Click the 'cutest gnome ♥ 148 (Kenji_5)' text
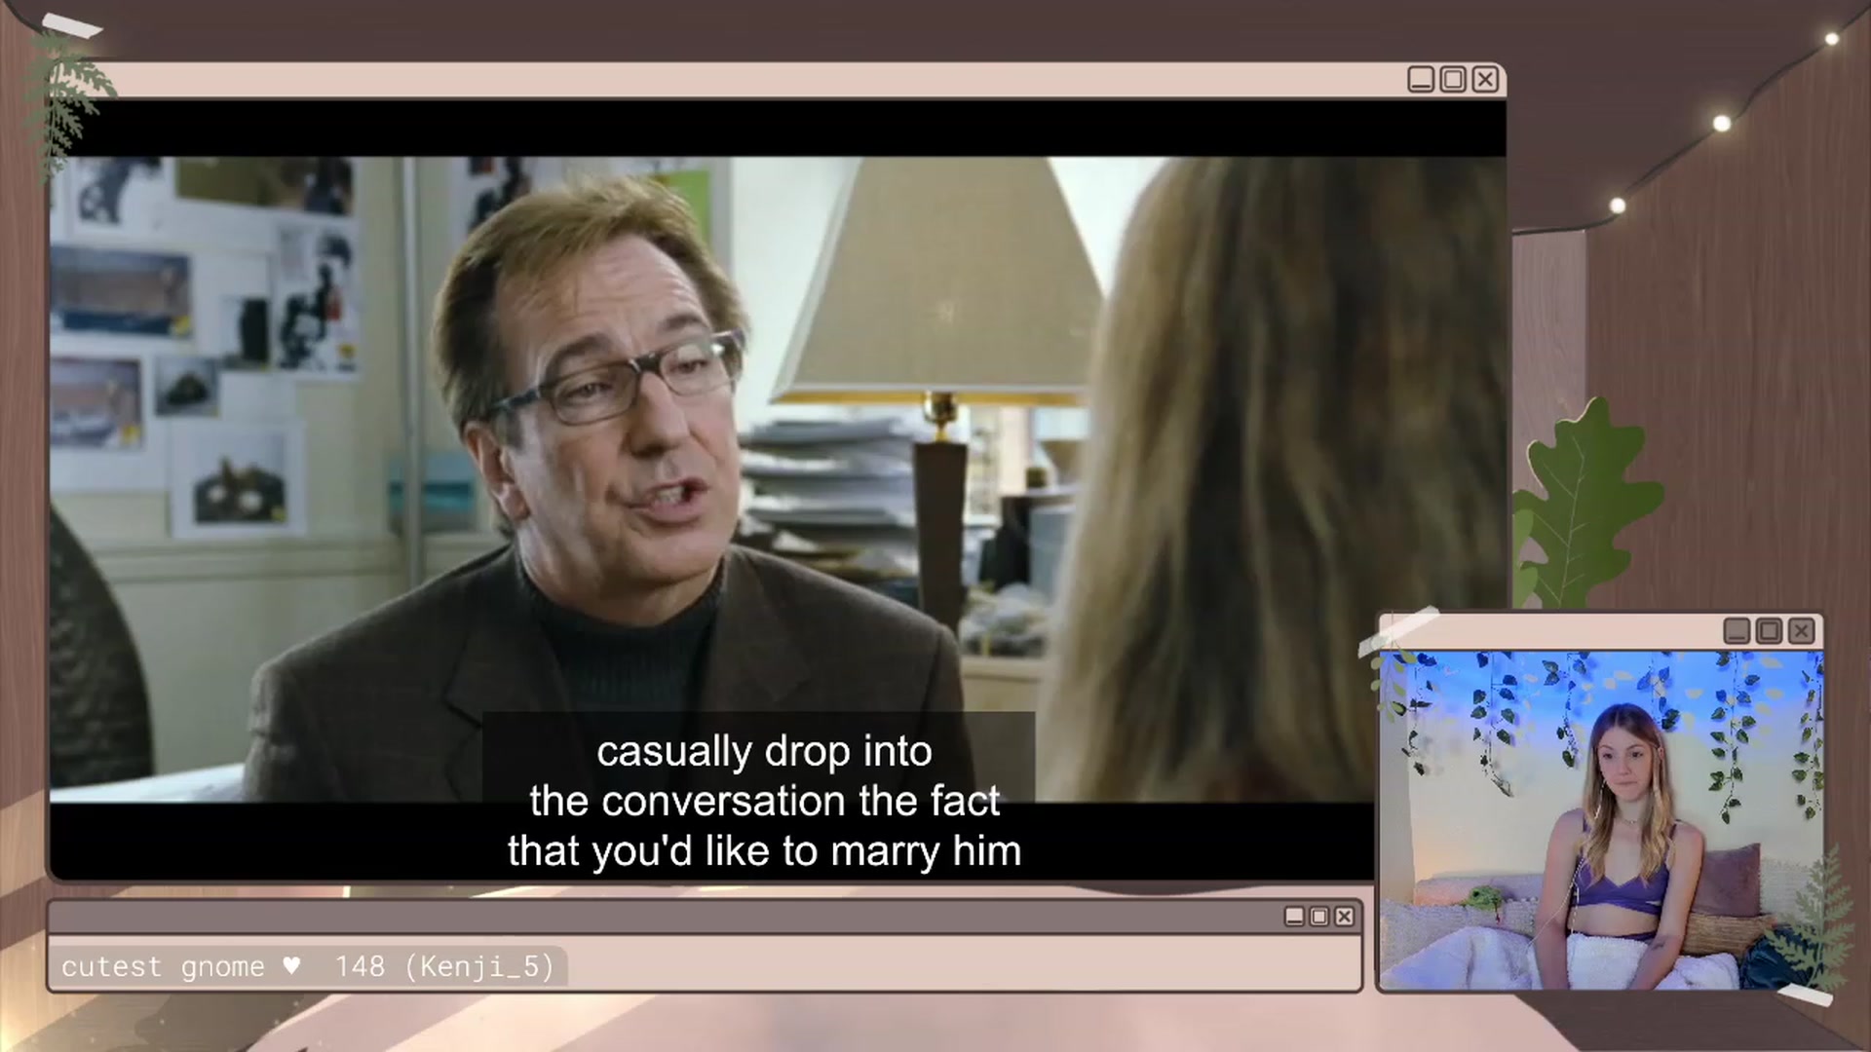 (x=307, y=966)
